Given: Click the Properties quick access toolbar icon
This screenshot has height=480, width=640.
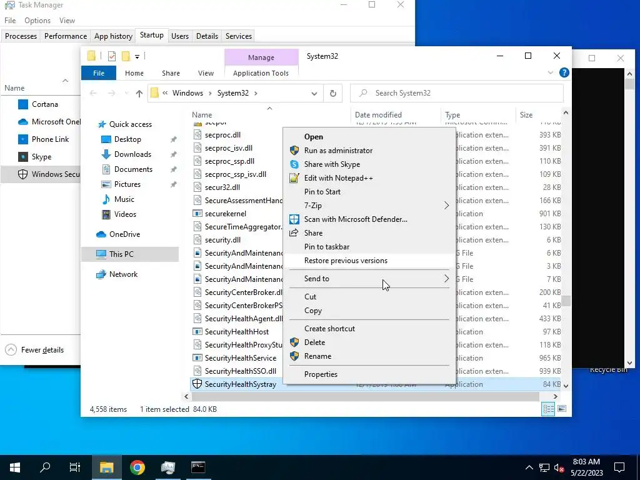Looking at the screenshot, I should 112,56.
